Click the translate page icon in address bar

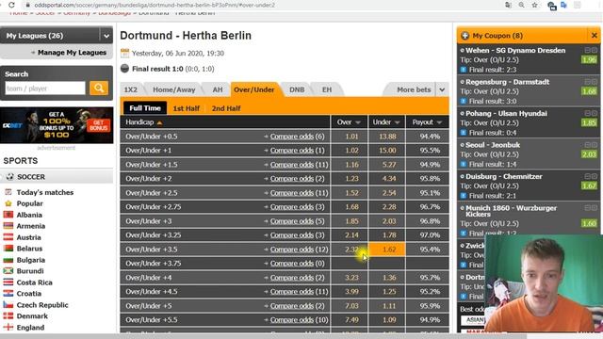(508, 5)
